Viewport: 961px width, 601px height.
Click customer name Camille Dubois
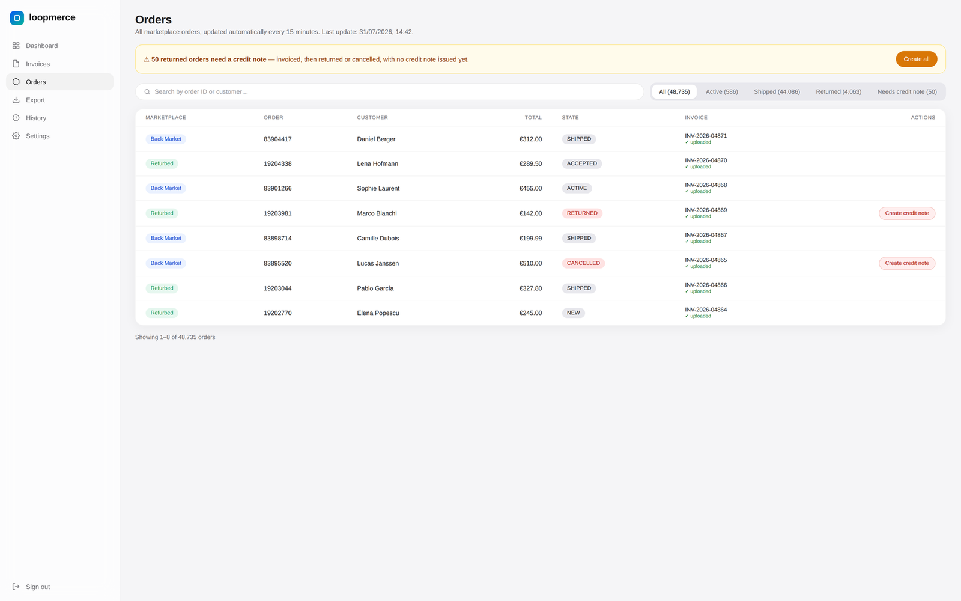pyautogui.click(x=378, y=239)
